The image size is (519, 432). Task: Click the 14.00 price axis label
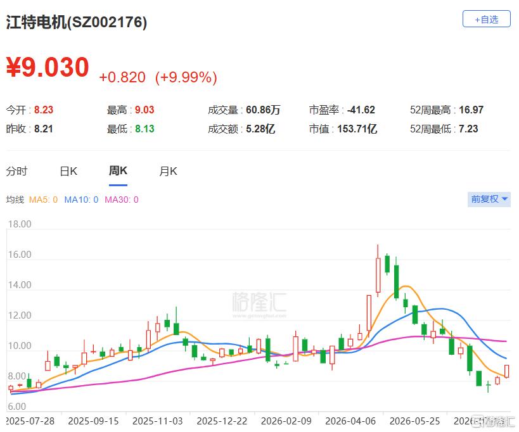pyautogui.click(x=20, y=285)
